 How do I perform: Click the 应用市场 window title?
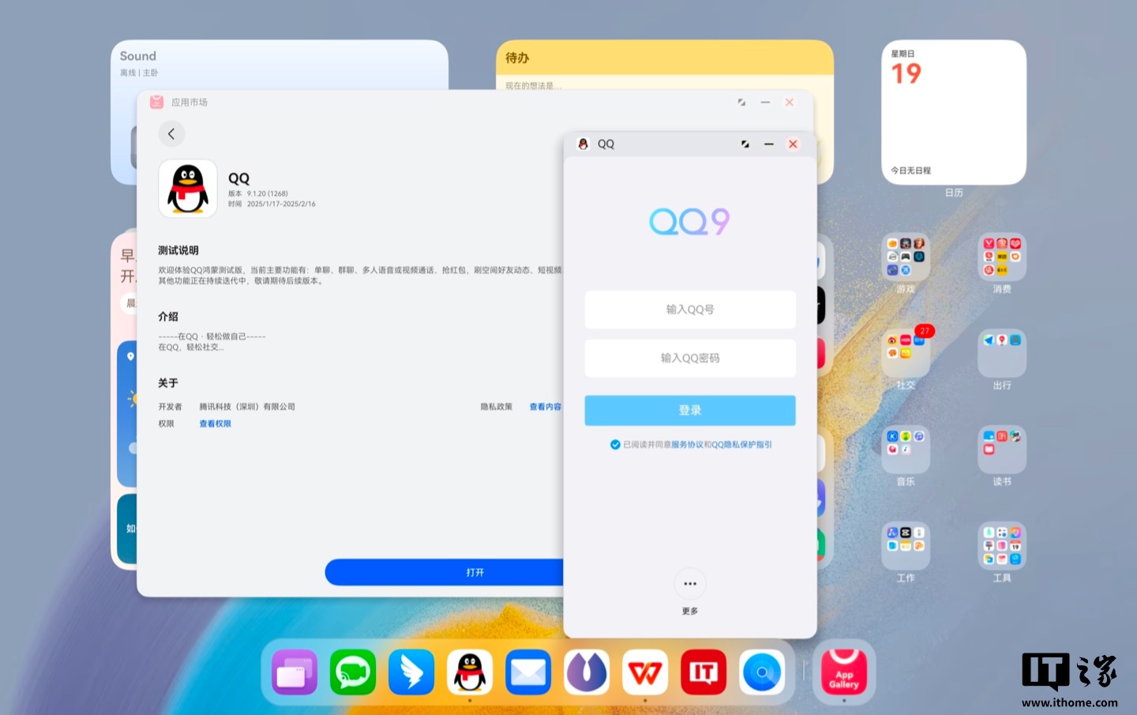click(189, 103)
